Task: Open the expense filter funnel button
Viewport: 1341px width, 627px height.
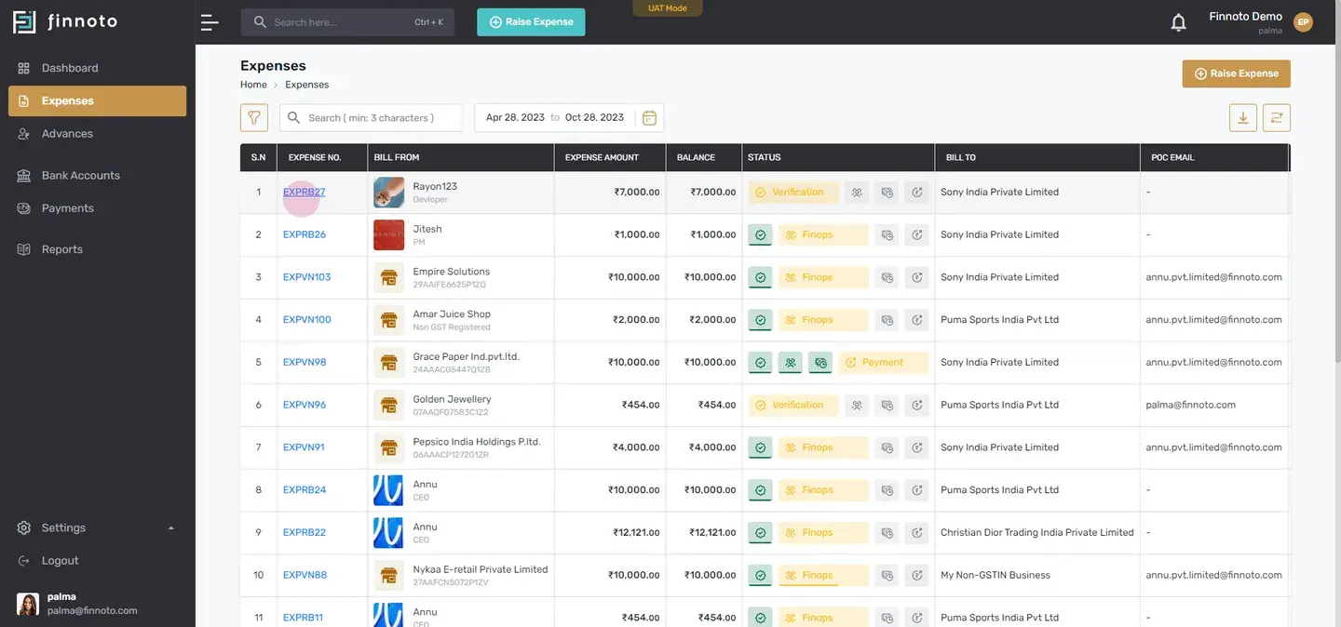Action: [254, 118]
